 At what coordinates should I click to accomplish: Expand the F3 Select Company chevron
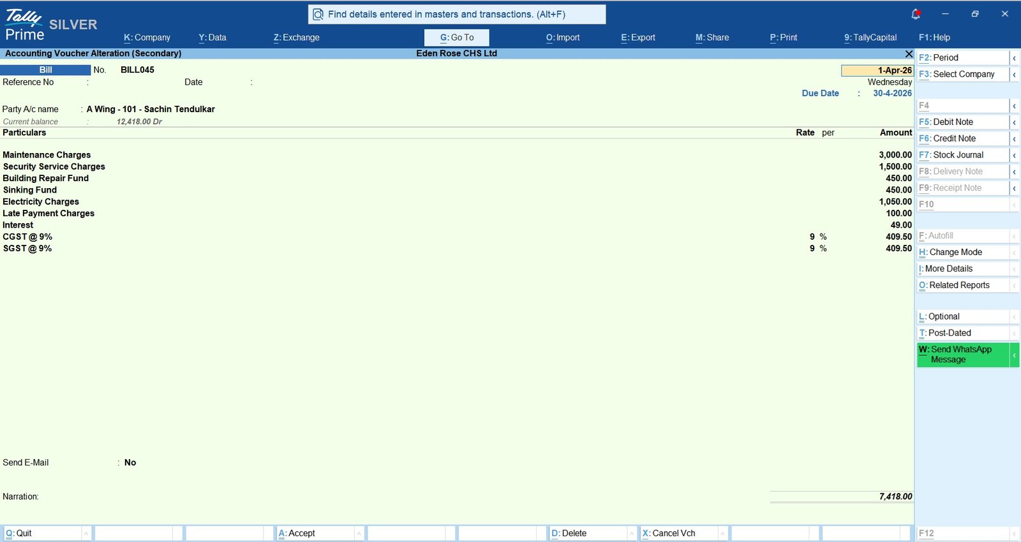1014,74
